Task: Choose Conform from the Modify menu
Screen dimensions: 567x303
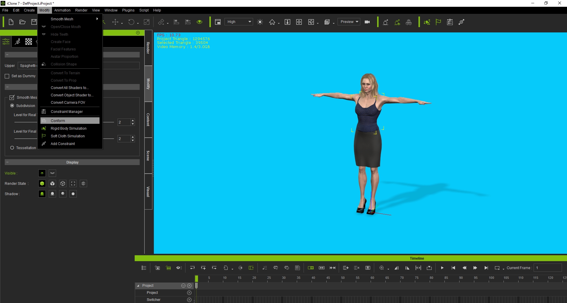Action: coord(70,121)
